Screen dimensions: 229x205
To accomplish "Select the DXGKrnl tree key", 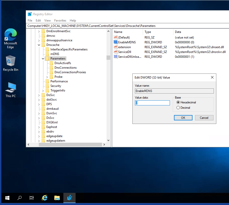I will pyautogui.click(x=52, y=122).
